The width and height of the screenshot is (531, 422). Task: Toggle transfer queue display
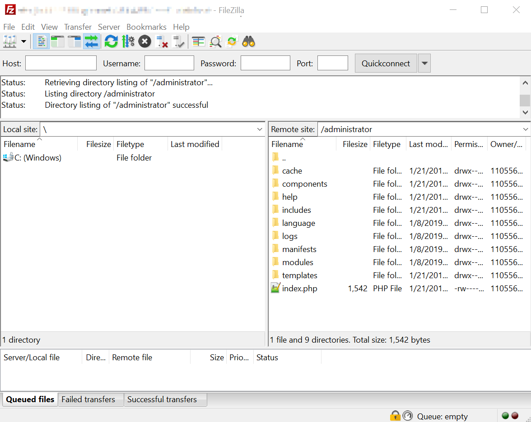click(91, 41)
